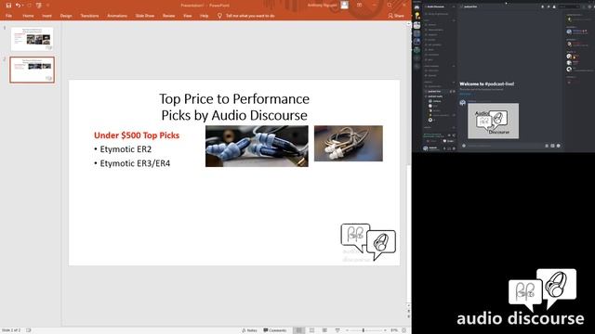
Task: Click the Discord gift icon in message bar
Action: (x=547, y=146)
